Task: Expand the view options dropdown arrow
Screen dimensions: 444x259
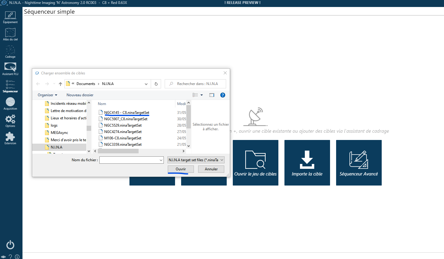Action: 201,95
